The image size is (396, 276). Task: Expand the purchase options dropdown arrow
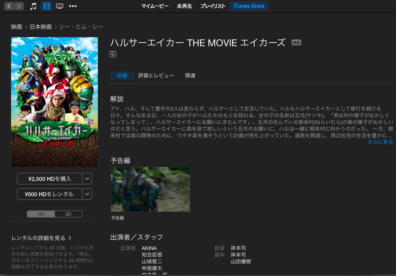point(87,179)
